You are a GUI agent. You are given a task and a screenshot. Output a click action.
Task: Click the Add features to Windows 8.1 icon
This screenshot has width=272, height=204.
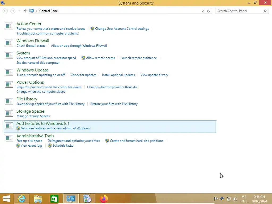click(9, 126)
